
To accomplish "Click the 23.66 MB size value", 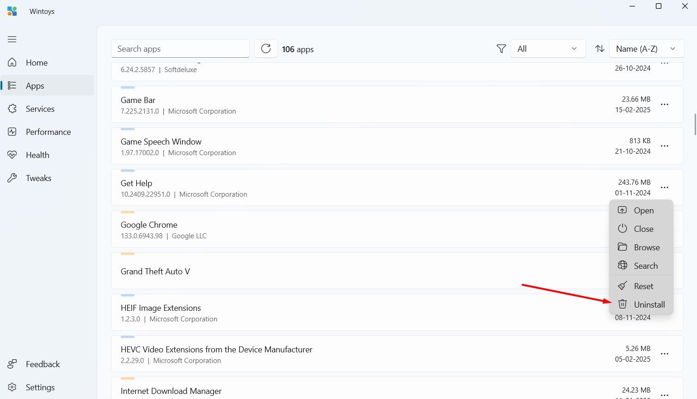I will (636, 99).
